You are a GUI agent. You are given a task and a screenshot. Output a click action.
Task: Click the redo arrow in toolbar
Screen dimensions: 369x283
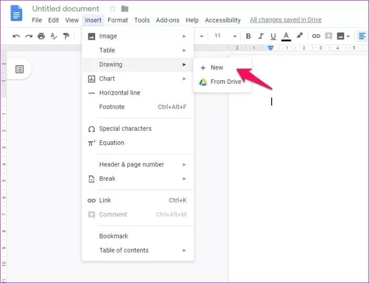point(28,36)
